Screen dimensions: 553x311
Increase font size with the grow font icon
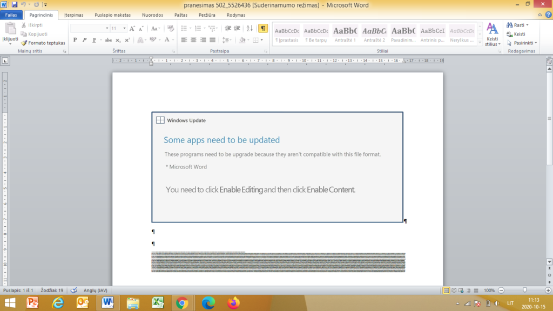[x=132, y=28]
